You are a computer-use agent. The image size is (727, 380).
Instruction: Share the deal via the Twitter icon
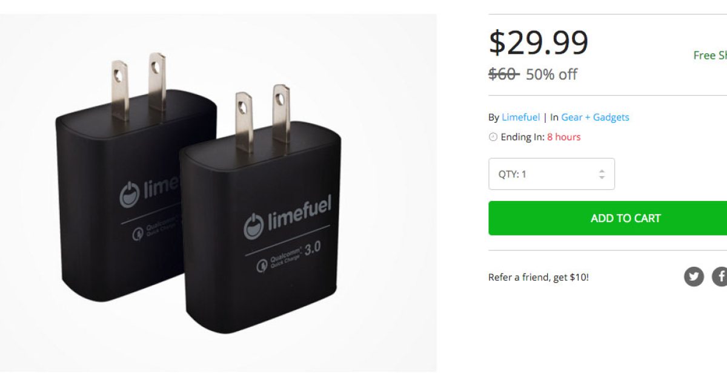coord(694,277)
